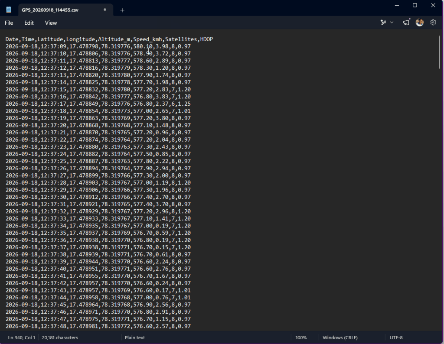Click the Windows (CRLF) line ending indicator
444x344 pixels.
pos(340,338)
